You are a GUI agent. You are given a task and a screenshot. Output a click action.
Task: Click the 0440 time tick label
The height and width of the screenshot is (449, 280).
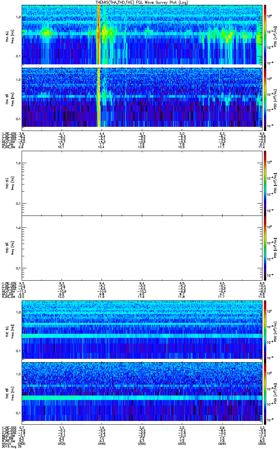tap(102, 443)
